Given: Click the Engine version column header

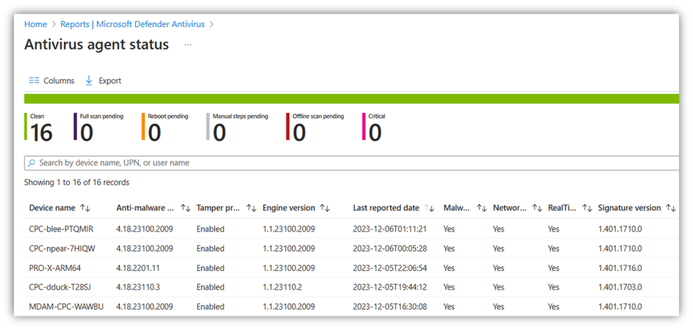Looking at the screenshot, I should (x=289, y=208).
